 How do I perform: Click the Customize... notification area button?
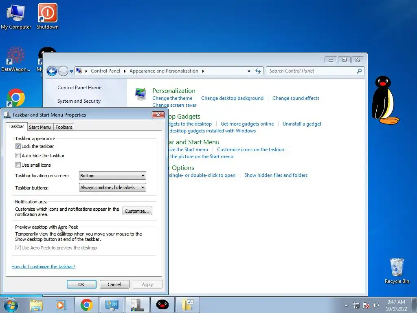(137, 211)
